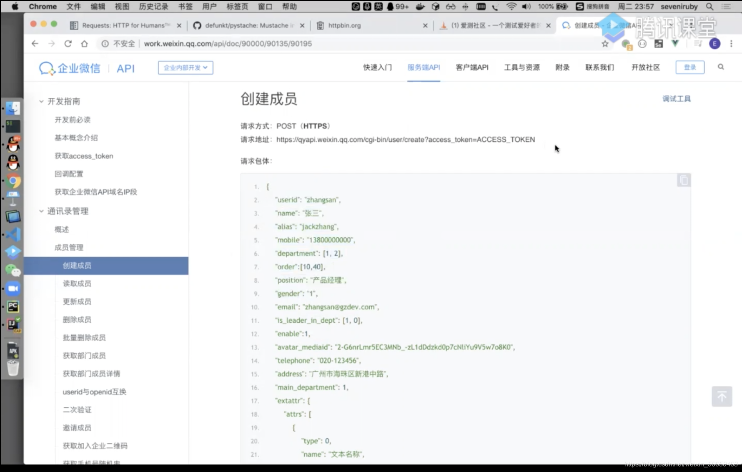Open Zoom from the dock
The width and height of the screenshot is (742, 472).
[x=13, y=288]
